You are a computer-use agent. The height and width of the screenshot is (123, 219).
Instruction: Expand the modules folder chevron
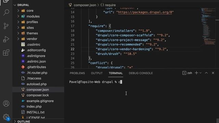(18, 16)
